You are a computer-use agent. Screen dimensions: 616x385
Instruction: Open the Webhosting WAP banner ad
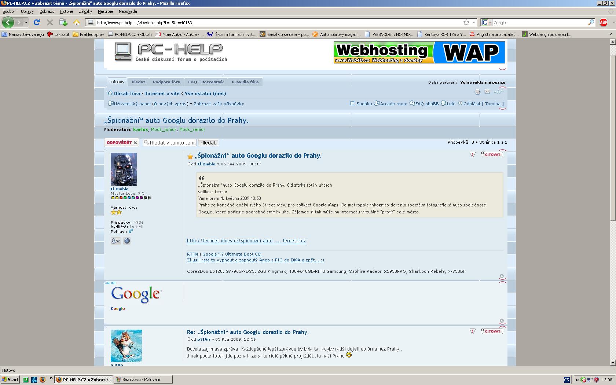pos(419,52)
